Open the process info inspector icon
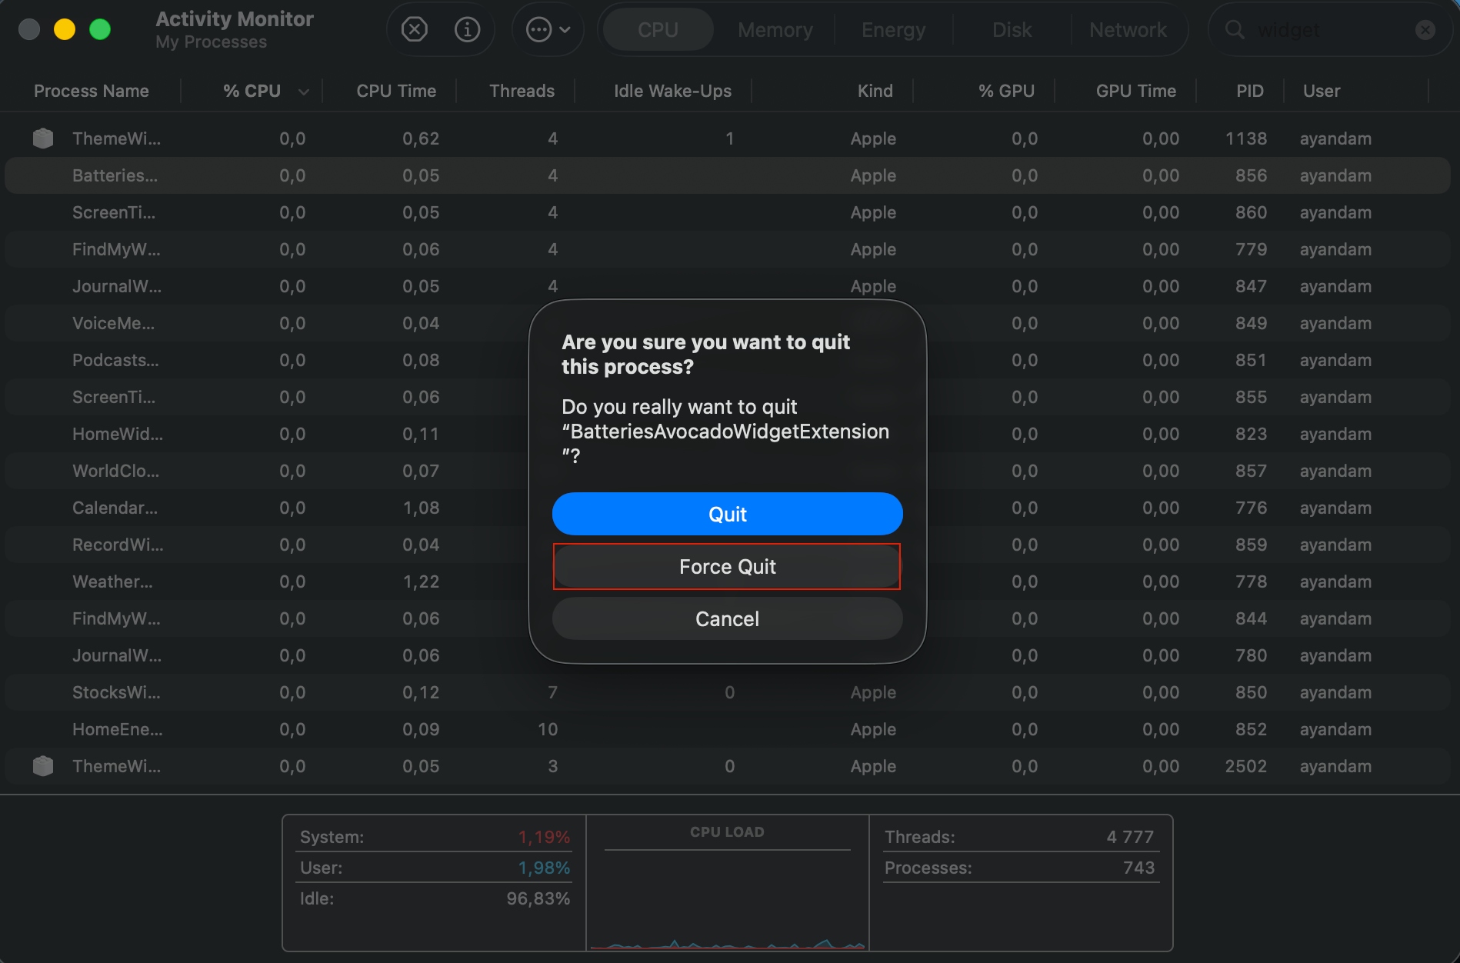The width and height of the screenshot is (1460, 963). 467,30
